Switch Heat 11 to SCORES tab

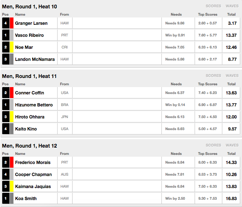point(213,76)
